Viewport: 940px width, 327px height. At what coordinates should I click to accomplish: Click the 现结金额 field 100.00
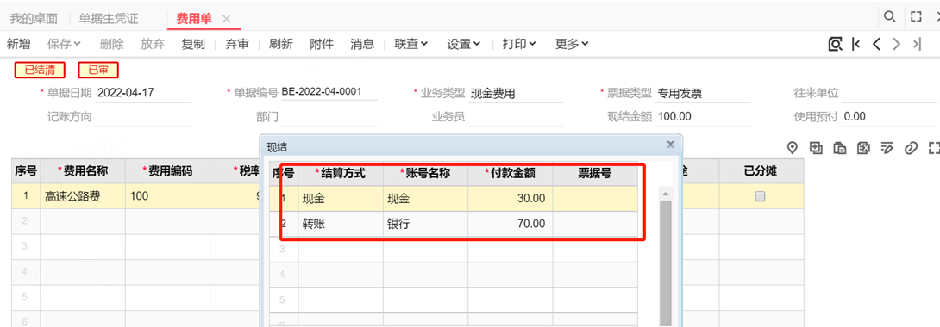tap(703, 116)
